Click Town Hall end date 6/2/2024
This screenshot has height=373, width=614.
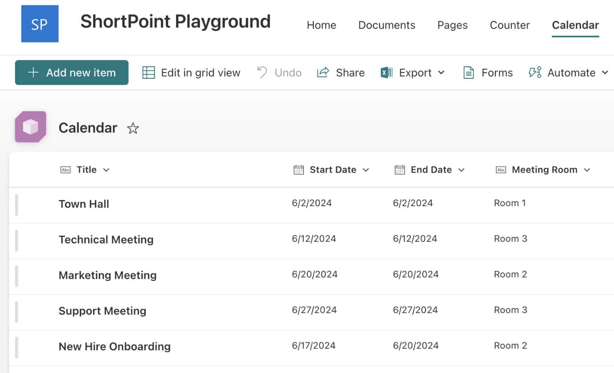click(x=413, y=203)
